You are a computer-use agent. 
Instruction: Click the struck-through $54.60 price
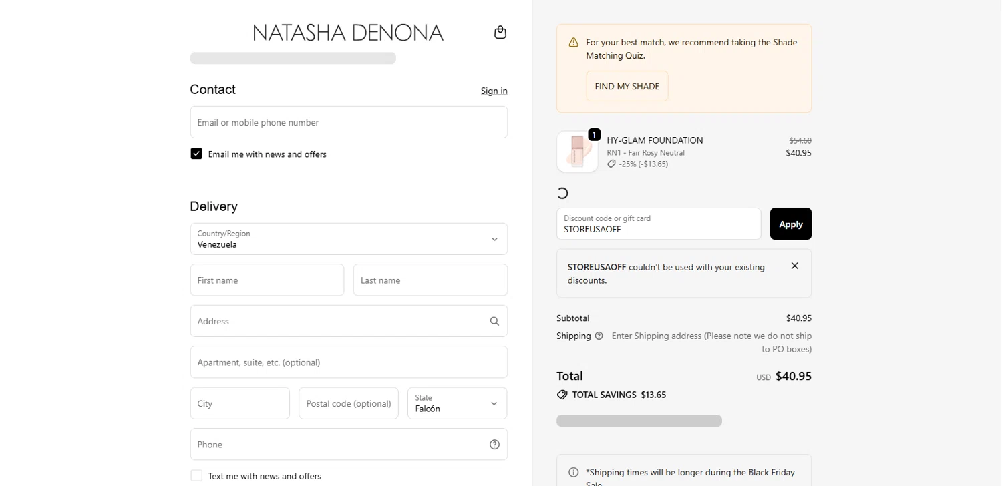(800, 140)
